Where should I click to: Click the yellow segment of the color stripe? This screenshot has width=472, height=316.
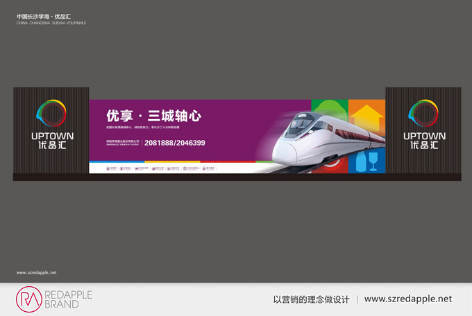172,161
